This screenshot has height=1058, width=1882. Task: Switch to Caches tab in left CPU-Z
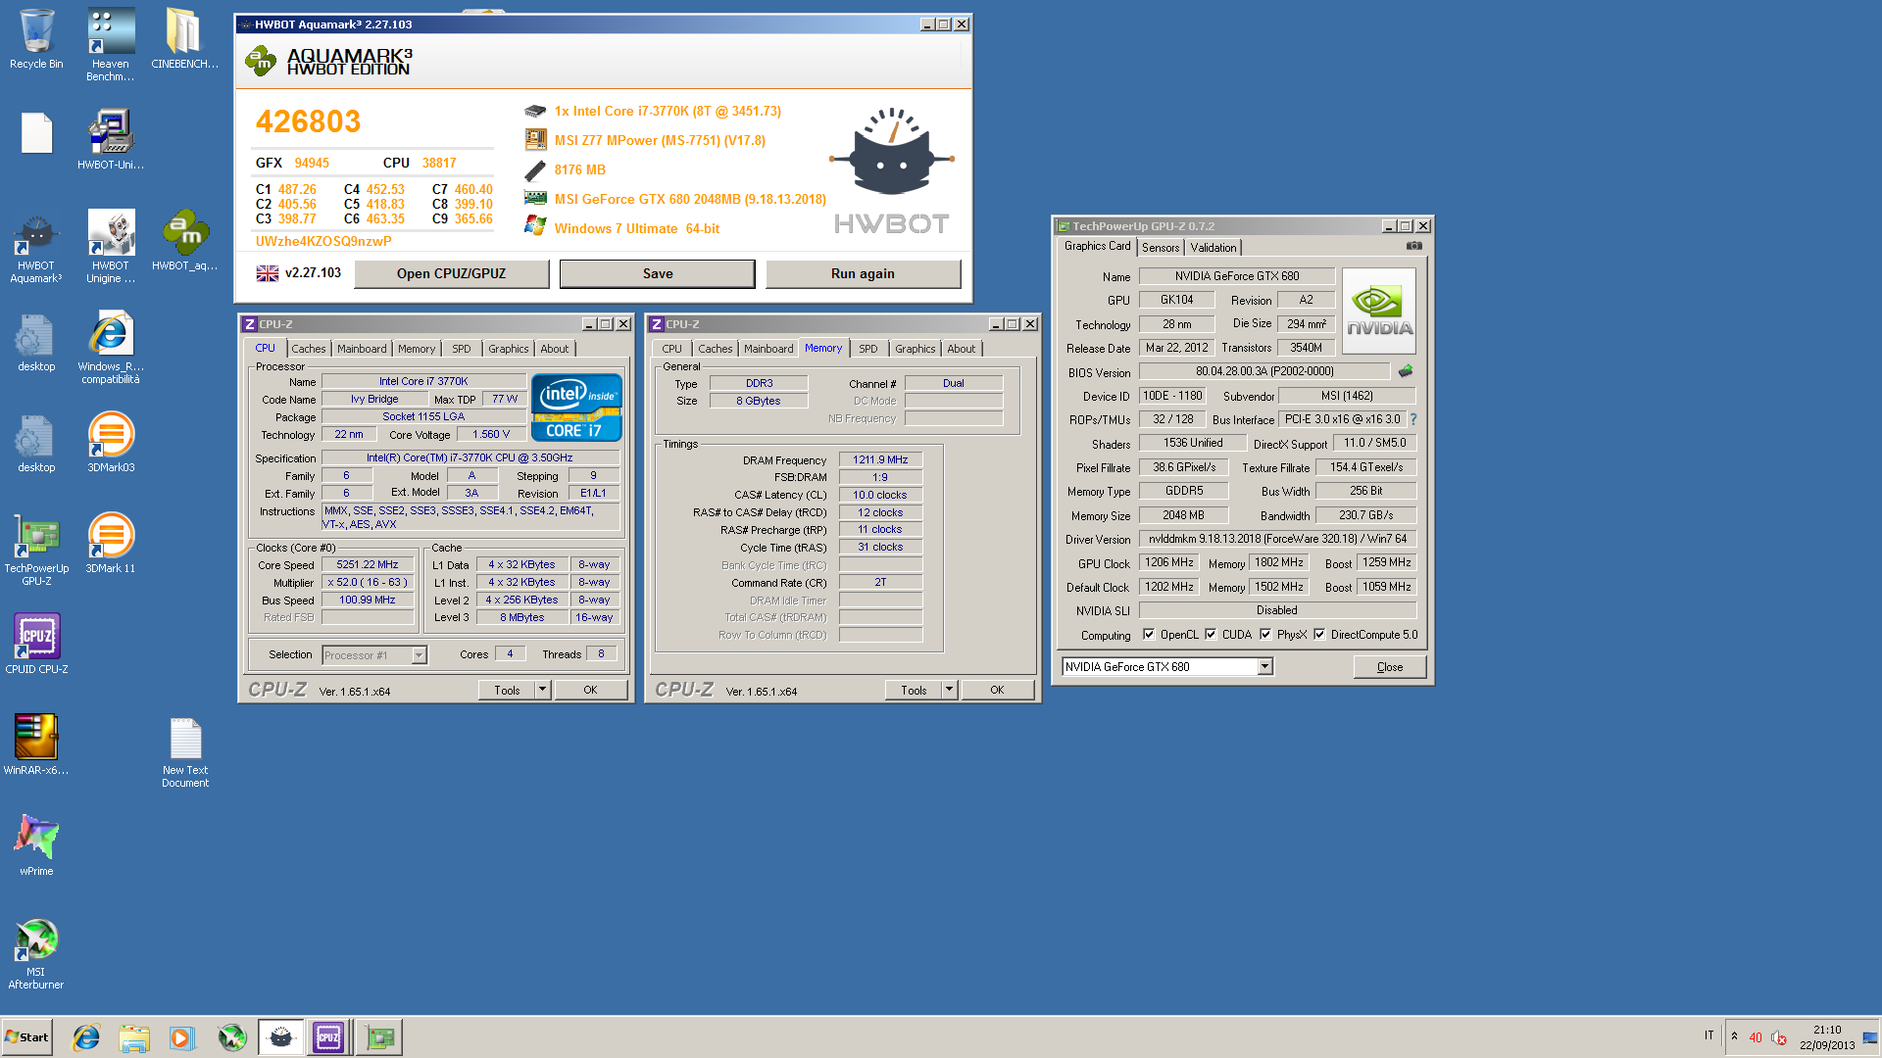coord(308,349)
